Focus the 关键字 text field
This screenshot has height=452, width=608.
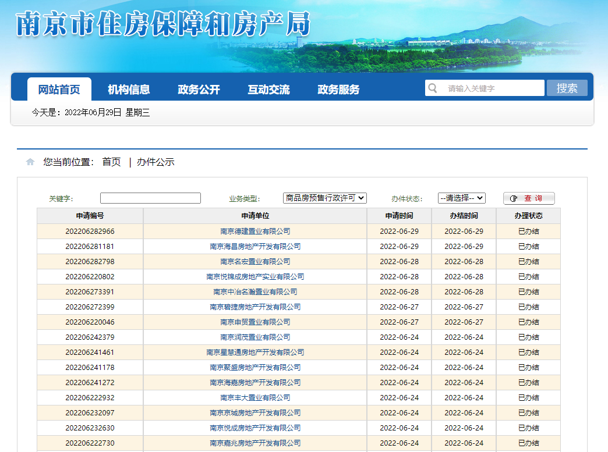(150, 198)
